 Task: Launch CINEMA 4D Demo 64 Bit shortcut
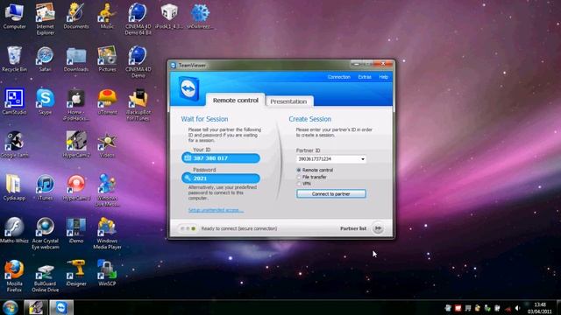pyautogui.click(x=138, y=18)
